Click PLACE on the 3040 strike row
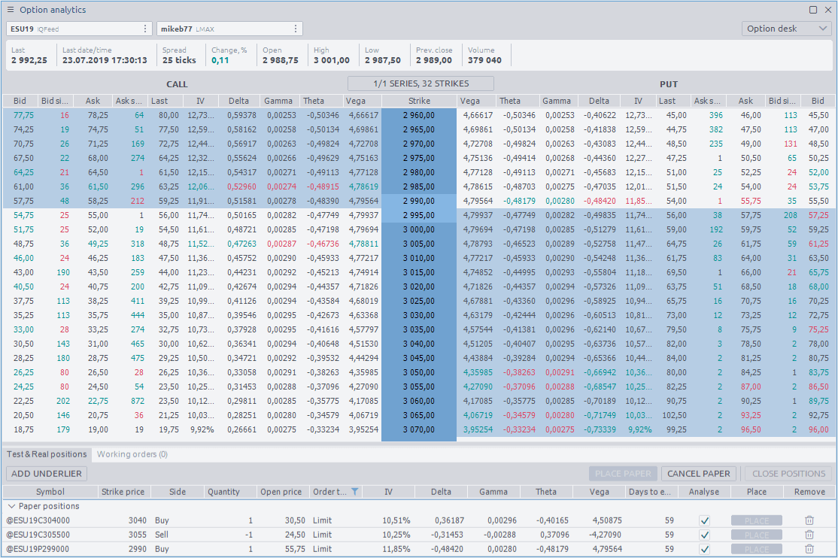The width and height of the screenshot is (838, 558). (x=756, y=520)
